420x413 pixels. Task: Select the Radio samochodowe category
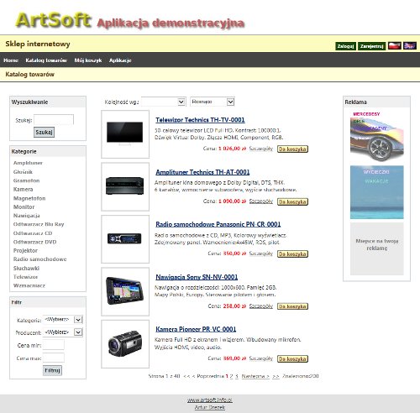(39, 259)
